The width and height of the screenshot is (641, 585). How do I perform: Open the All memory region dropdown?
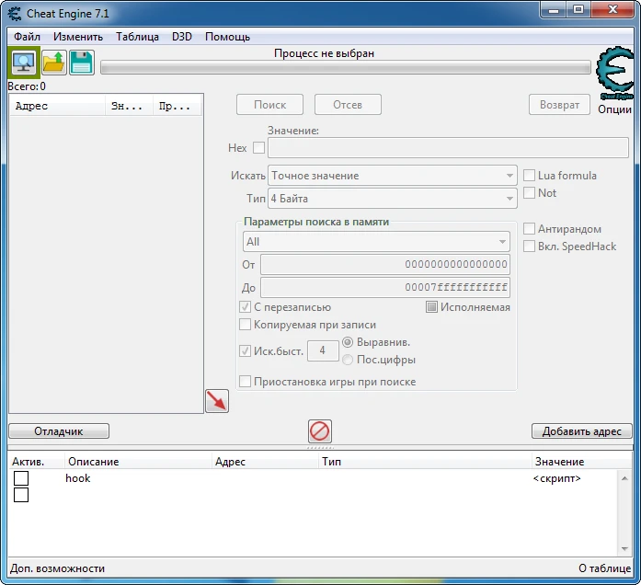(x=376, y=242)
